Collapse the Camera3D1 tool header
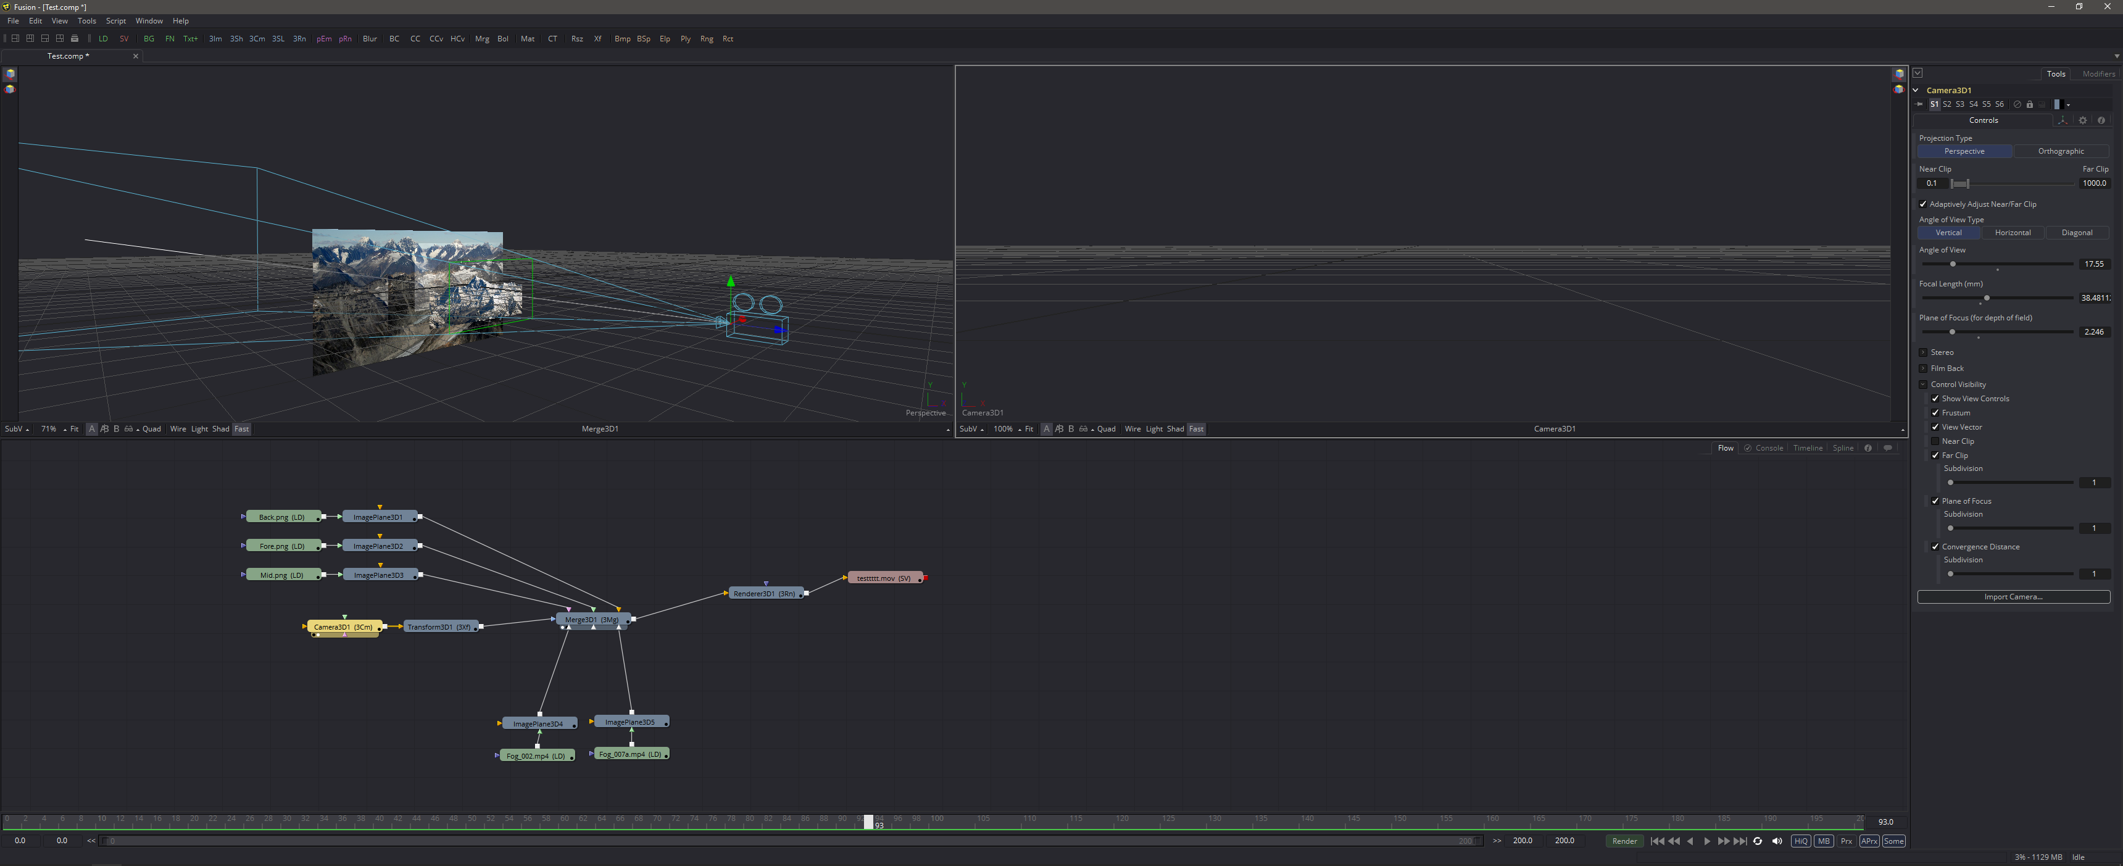This screenshot has height=866, width=2123. point(1916,91)
